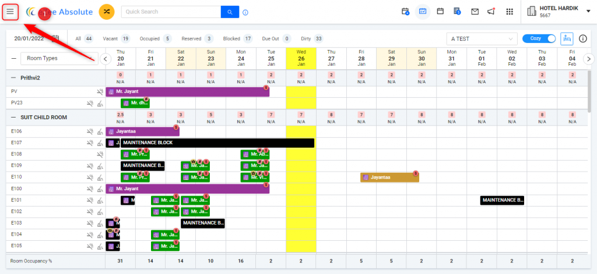Filter by All rooms 44
597x274 pixels.
pyautogui.click(x=84, y=38)
